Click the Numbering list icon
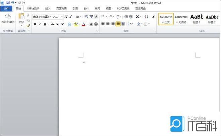221x136 pixels. pos(110,17)
